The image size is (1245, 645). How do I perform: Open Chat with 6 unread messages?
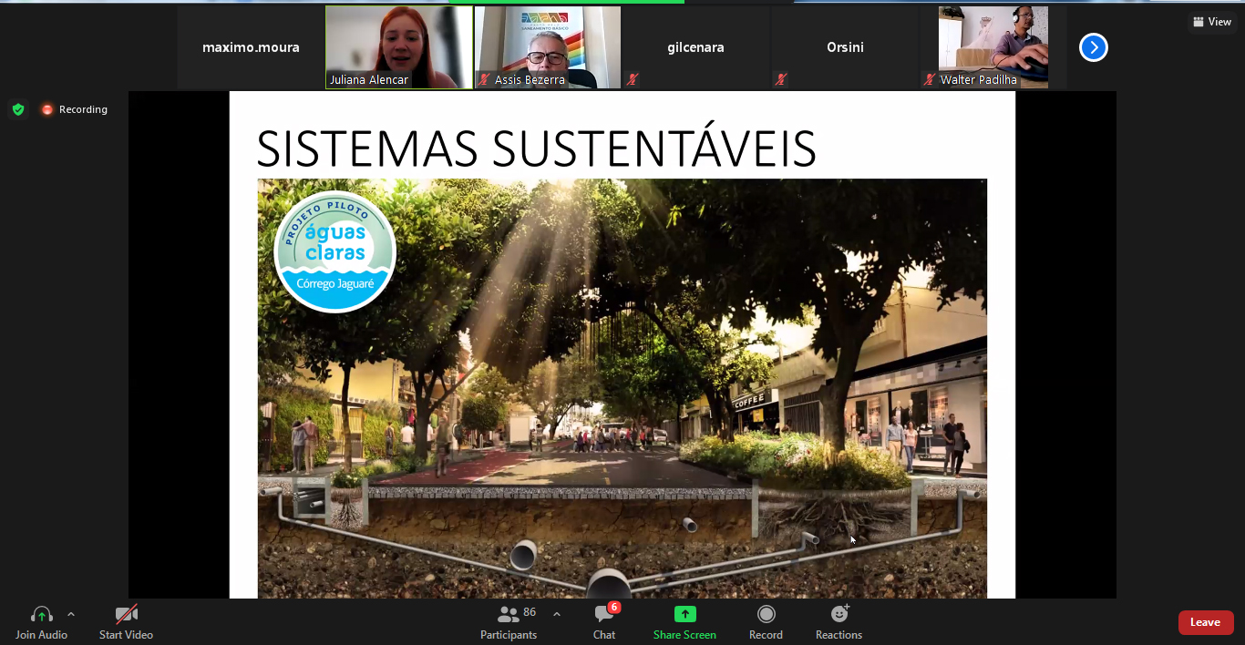point(604,615)
